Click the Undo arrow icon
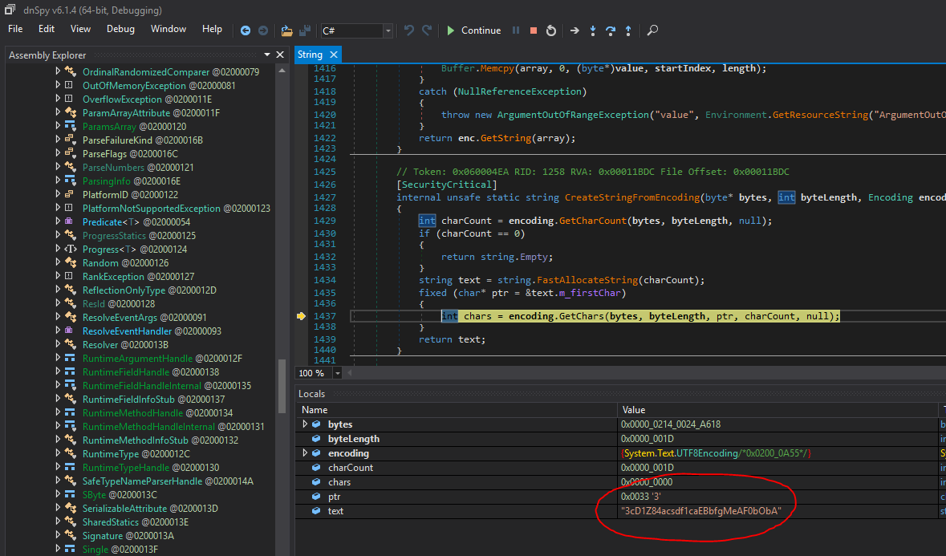This screenshot has height=556, width=946. coord(409,30)
